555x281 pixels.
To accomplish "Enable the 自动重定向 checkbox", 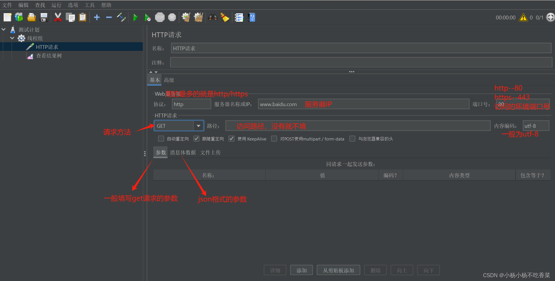I will click(161, 139).
